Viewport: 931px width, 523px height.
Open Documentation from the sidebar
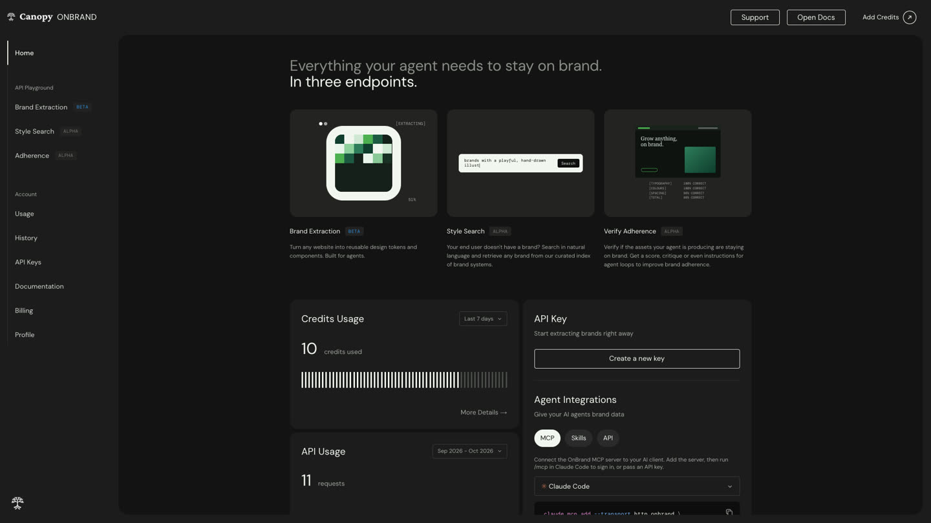coord(39,287)
